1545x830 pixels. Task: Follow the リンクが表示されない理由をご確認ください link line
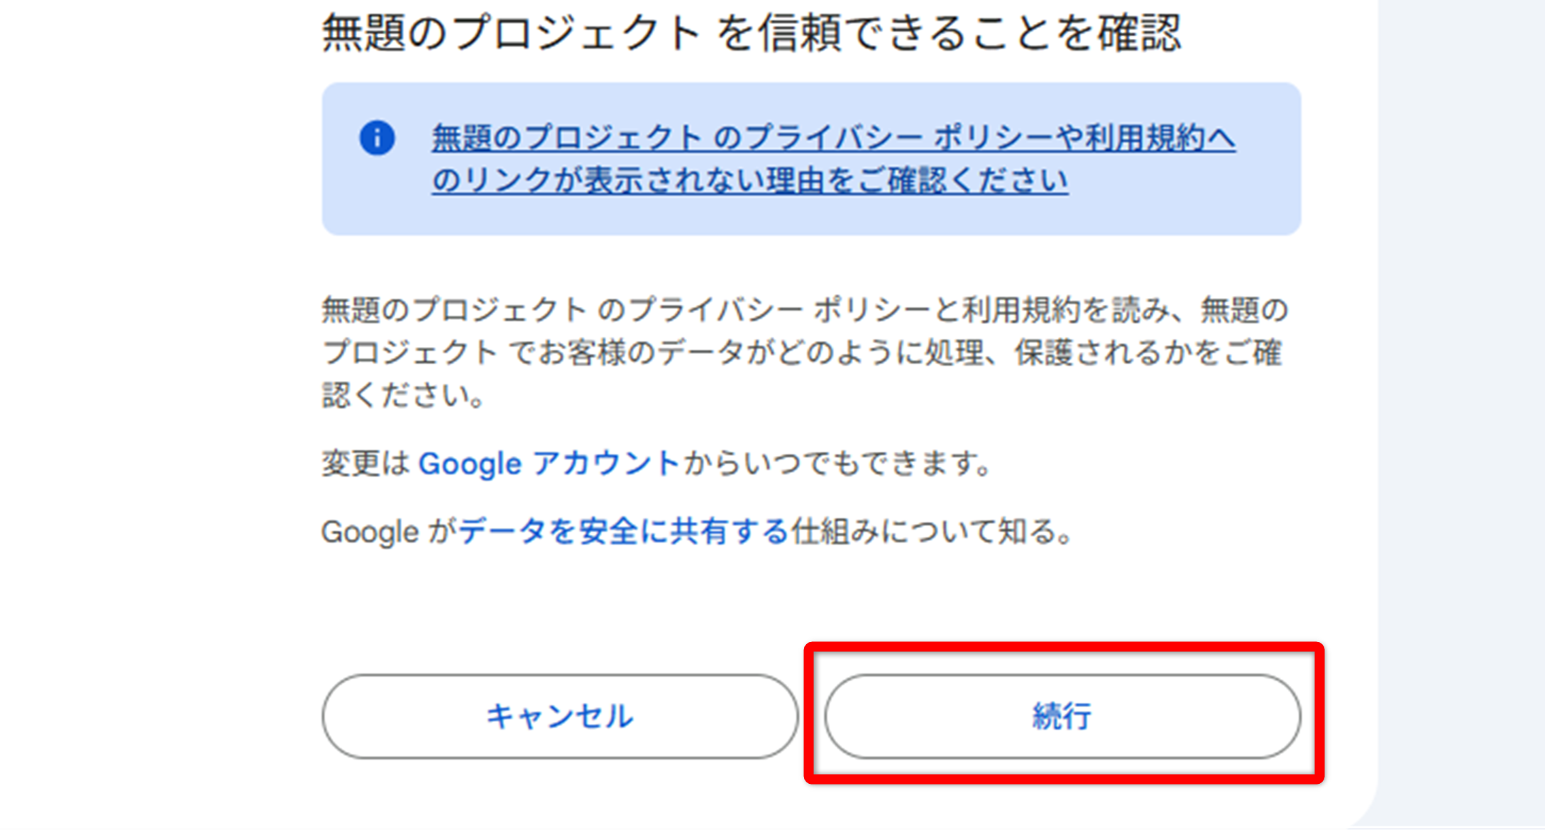click(x=750, y=180)
